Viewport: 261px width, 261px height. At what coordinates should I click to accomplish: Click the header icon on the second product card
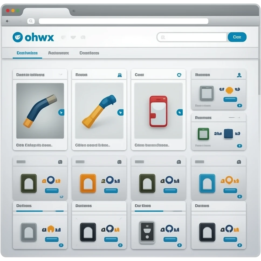coord(120,75)
